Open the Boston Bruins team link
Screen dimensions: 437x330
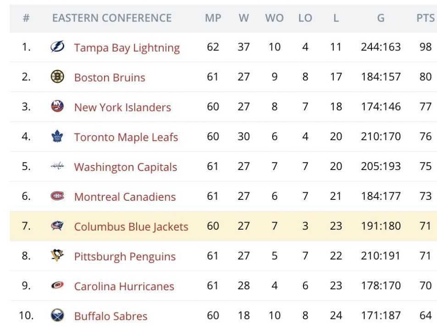coord(110,77)
